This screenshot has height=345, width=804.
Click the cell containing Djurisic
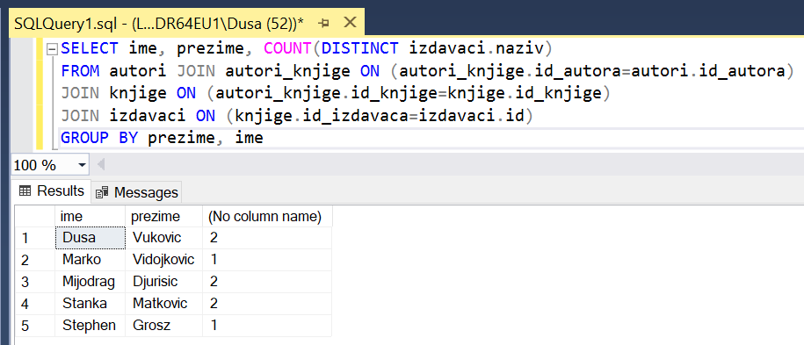click(164, 283)
